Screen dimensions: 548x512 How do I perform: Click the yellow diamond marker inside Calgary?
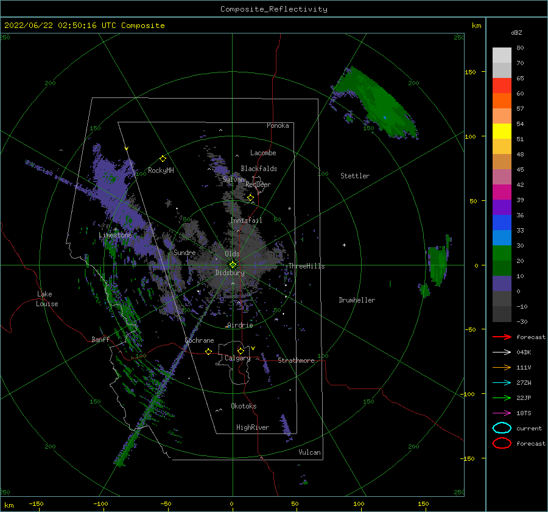click(241, 351)
